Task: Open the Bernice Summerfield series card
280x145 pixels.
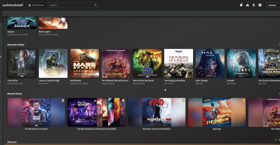Action: tap(96, 112)
